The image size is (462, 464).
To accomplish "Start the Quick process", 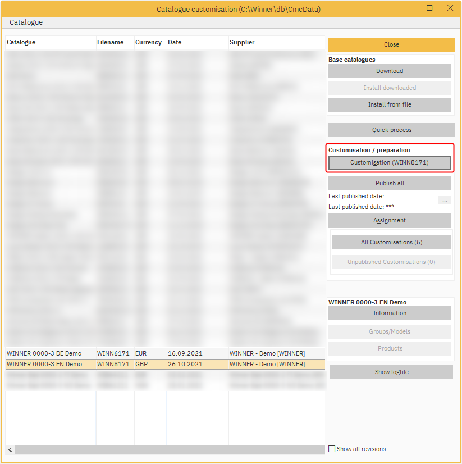I will (x=391, y=130).
